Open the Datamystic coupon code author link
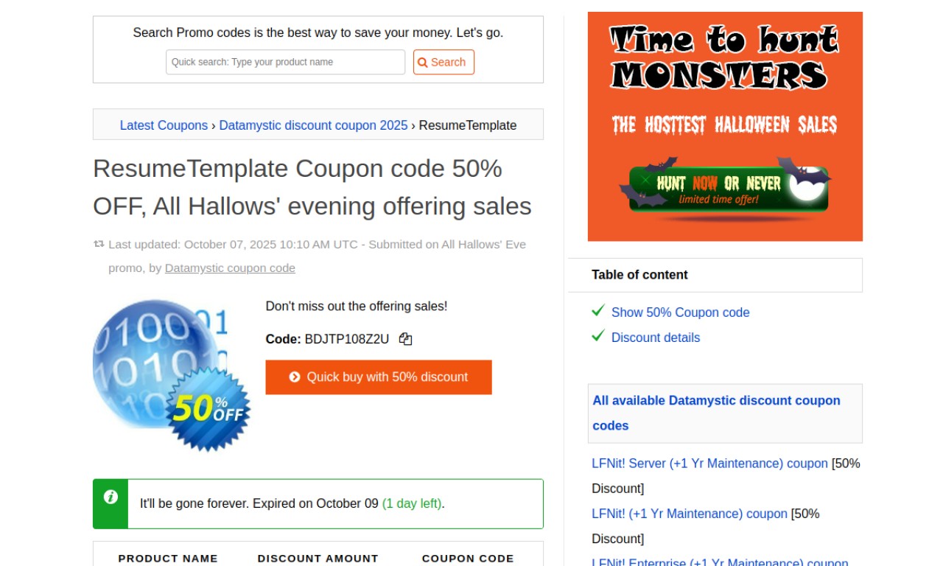The image size is (943, 566). point(230,268)
